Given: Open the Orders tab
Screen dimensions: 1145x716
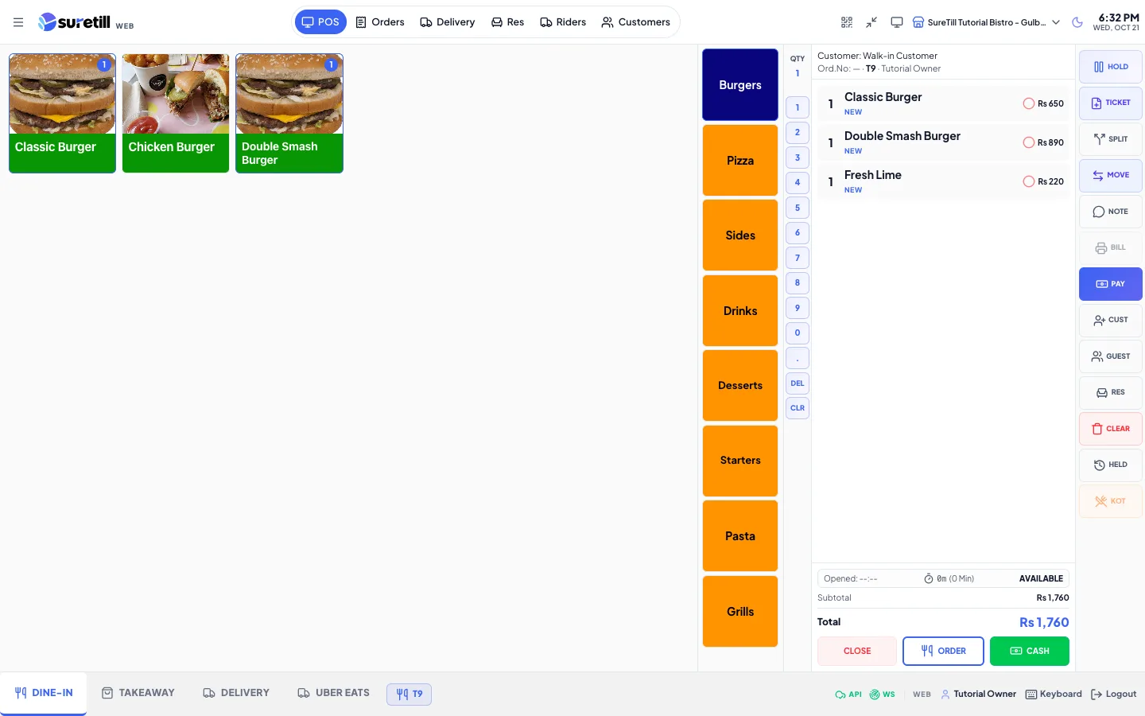Looking at the screenshot, I should point(380,22).
